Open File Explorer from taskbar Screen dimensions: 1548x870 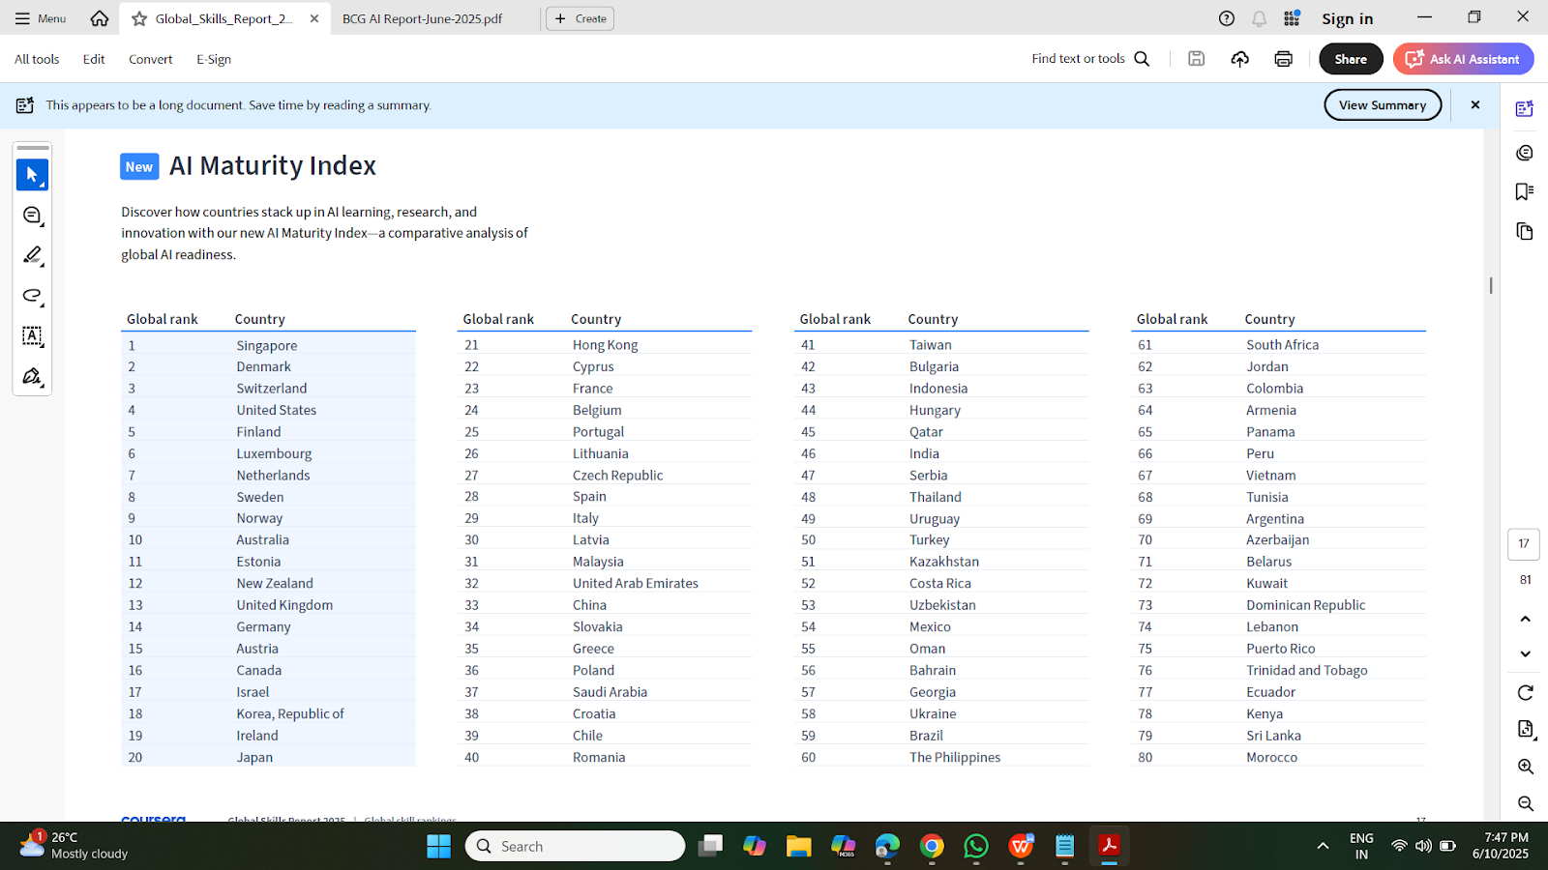click(x=798, y=846)
